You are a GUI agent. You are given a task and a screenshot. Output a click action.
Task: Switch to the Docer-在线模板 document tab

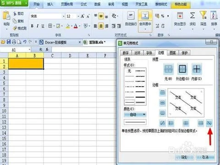pyautogui.click(x=55, y=42)
